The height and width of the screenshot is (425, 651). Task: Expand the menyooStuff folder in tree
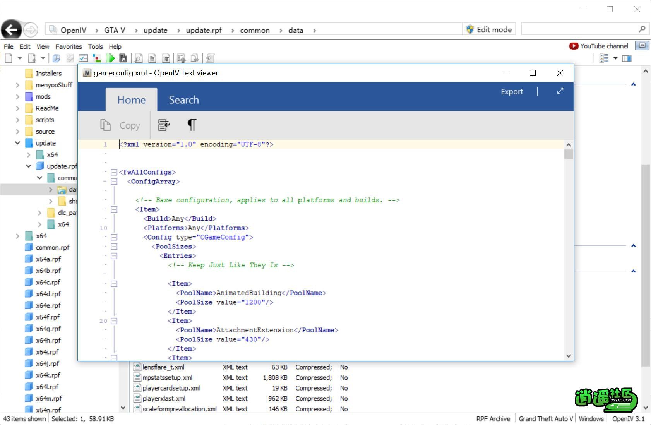click(17, 85)
